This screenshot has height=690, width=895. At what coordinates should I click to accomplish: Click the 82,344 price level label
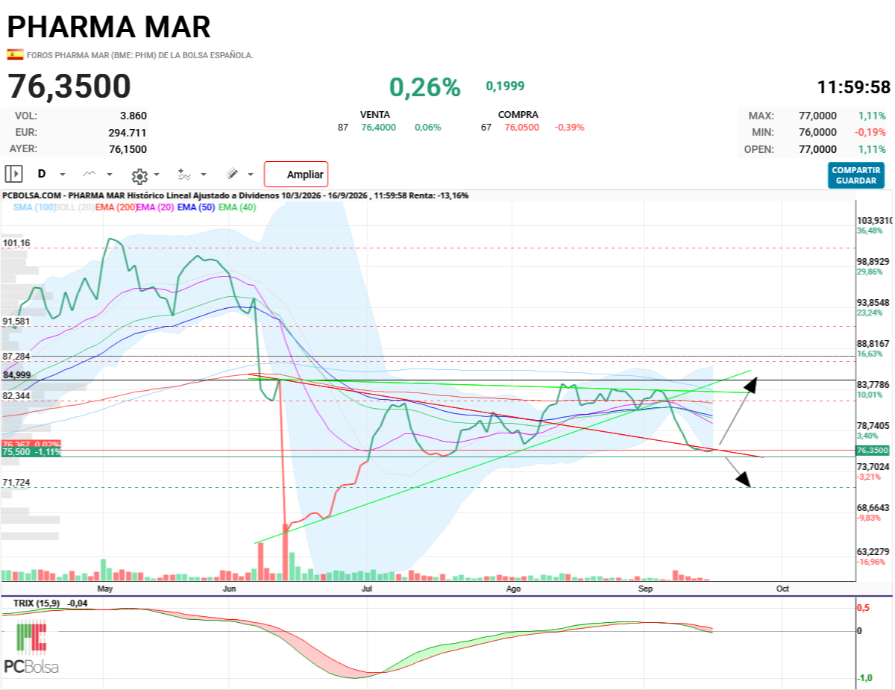(x=16, y=395)
